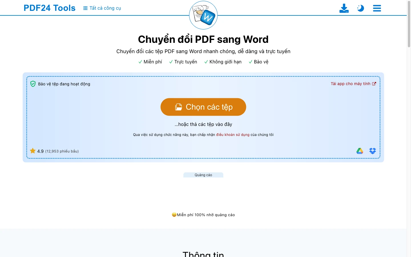Click the Bảo vệ feature label
This screenshot has height=257, width=411.
tap(258, 62)
